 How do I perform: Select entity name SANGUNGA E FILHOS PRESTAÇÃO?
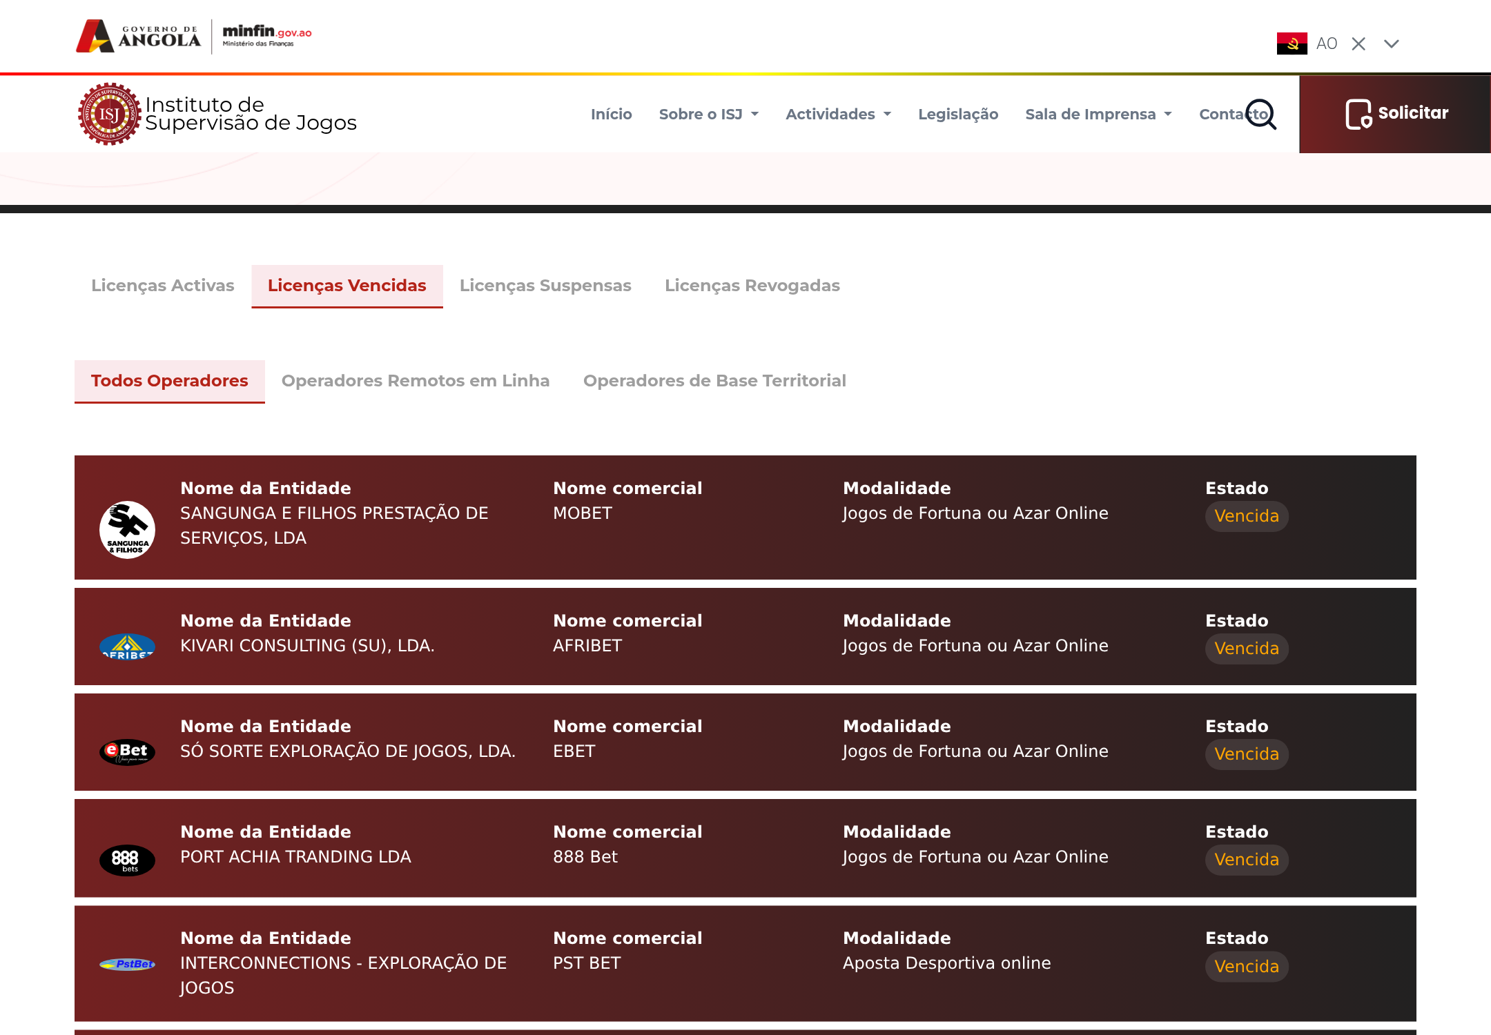(334, 526)
